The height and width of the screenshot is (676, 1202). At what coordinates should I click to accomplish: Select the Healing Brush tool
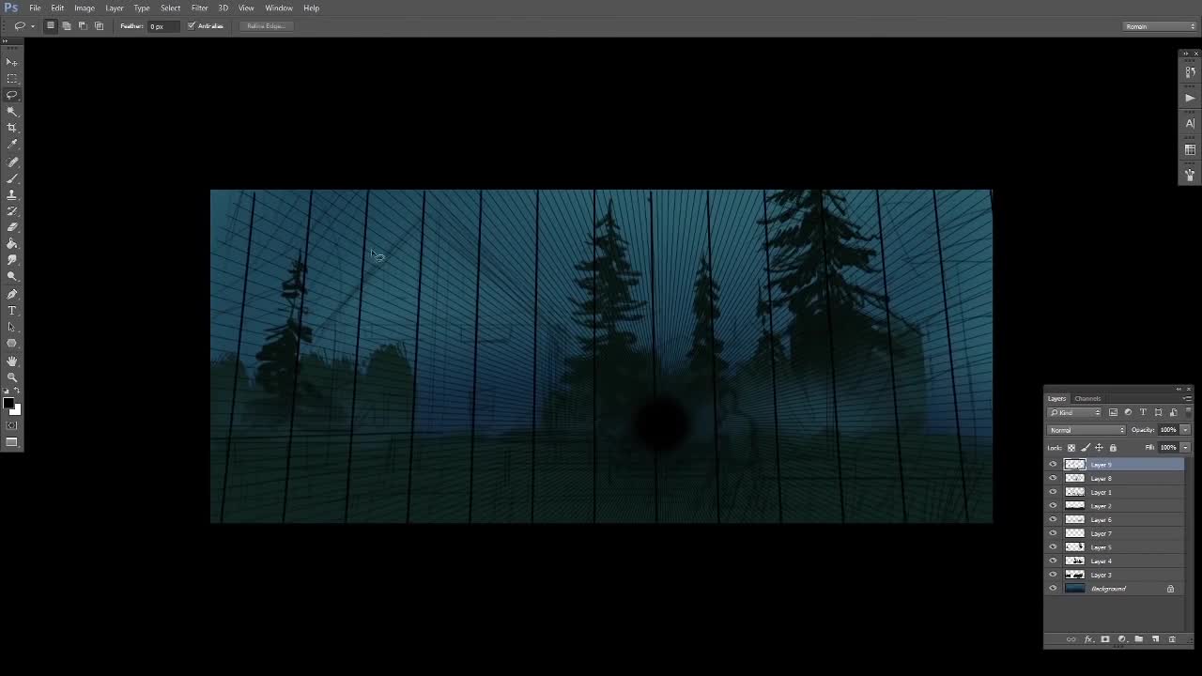pos(12,162)
